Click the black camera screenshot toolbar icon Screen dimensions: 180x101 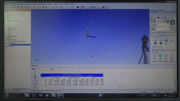(78, 7)
